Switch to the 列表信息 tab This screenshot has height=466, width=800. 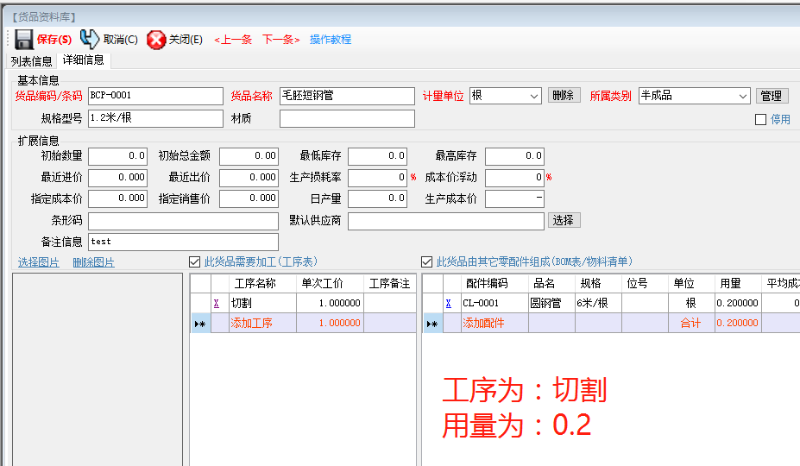pos(31,61)
